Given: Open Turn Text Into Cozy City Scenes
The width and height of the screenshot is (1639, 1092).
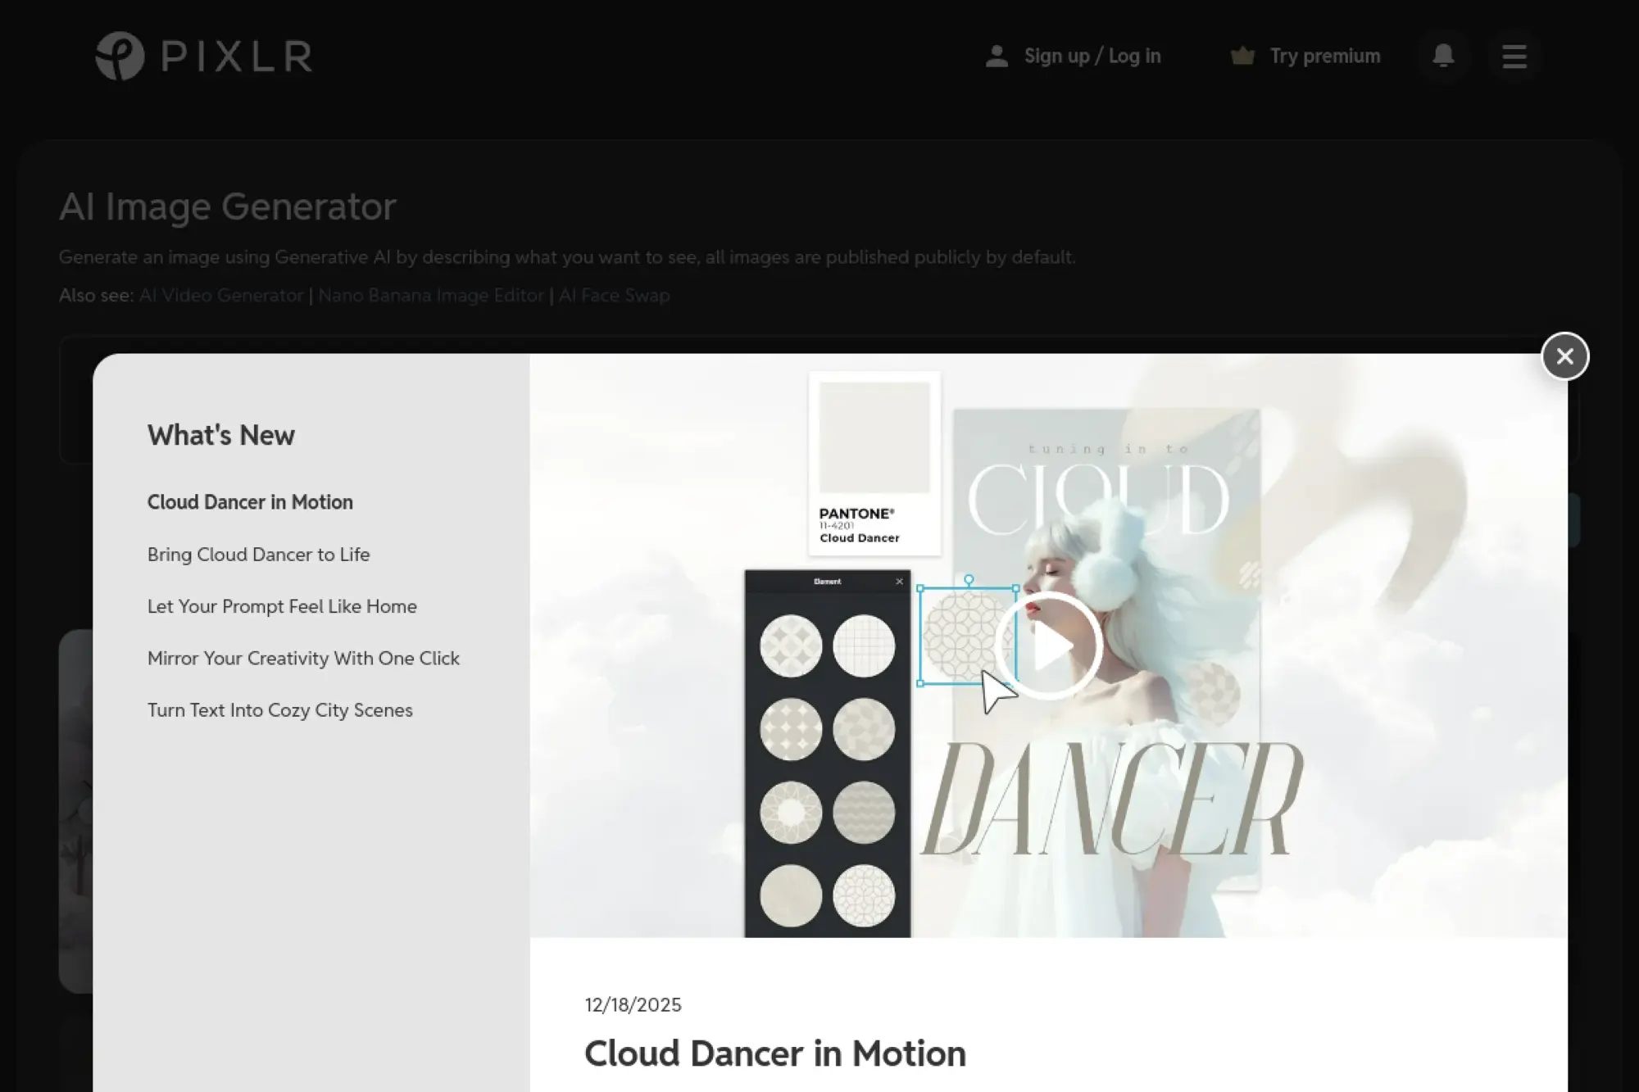Looking at the screenshot, I should pos(279,710).
